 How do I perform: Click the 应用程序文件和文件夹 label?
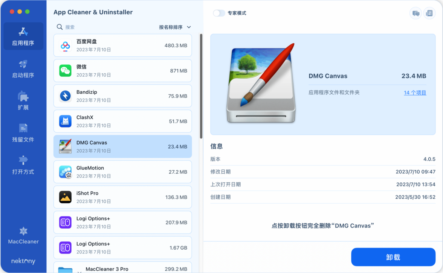click(334, 93)
